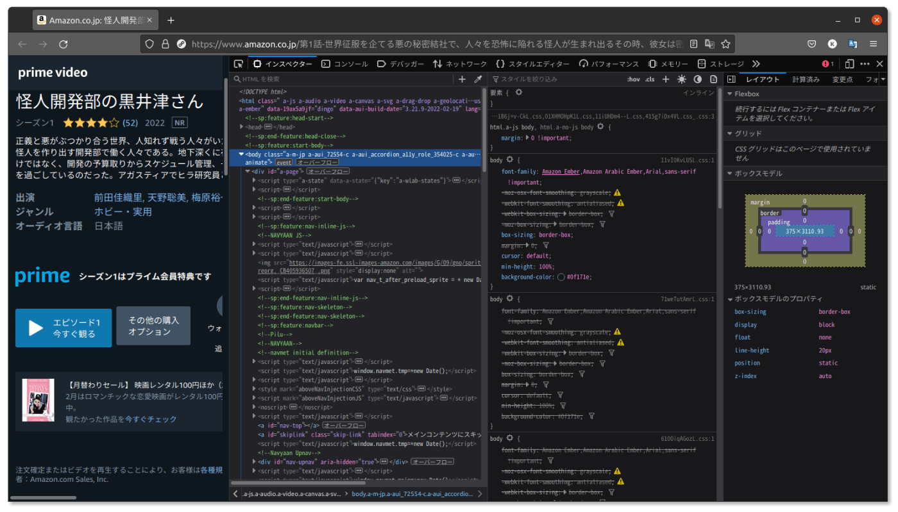Collapse the Flexbox section
This screenshot has height=512, width=898.
729,94
